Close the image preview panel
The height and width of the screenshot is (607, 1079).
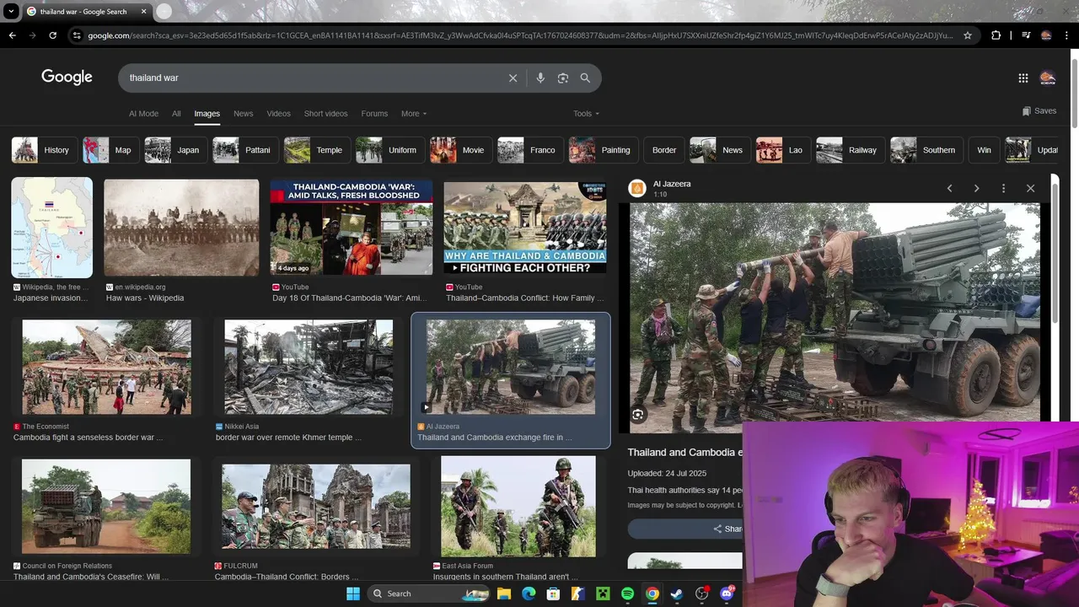(x=1030, y=188)
